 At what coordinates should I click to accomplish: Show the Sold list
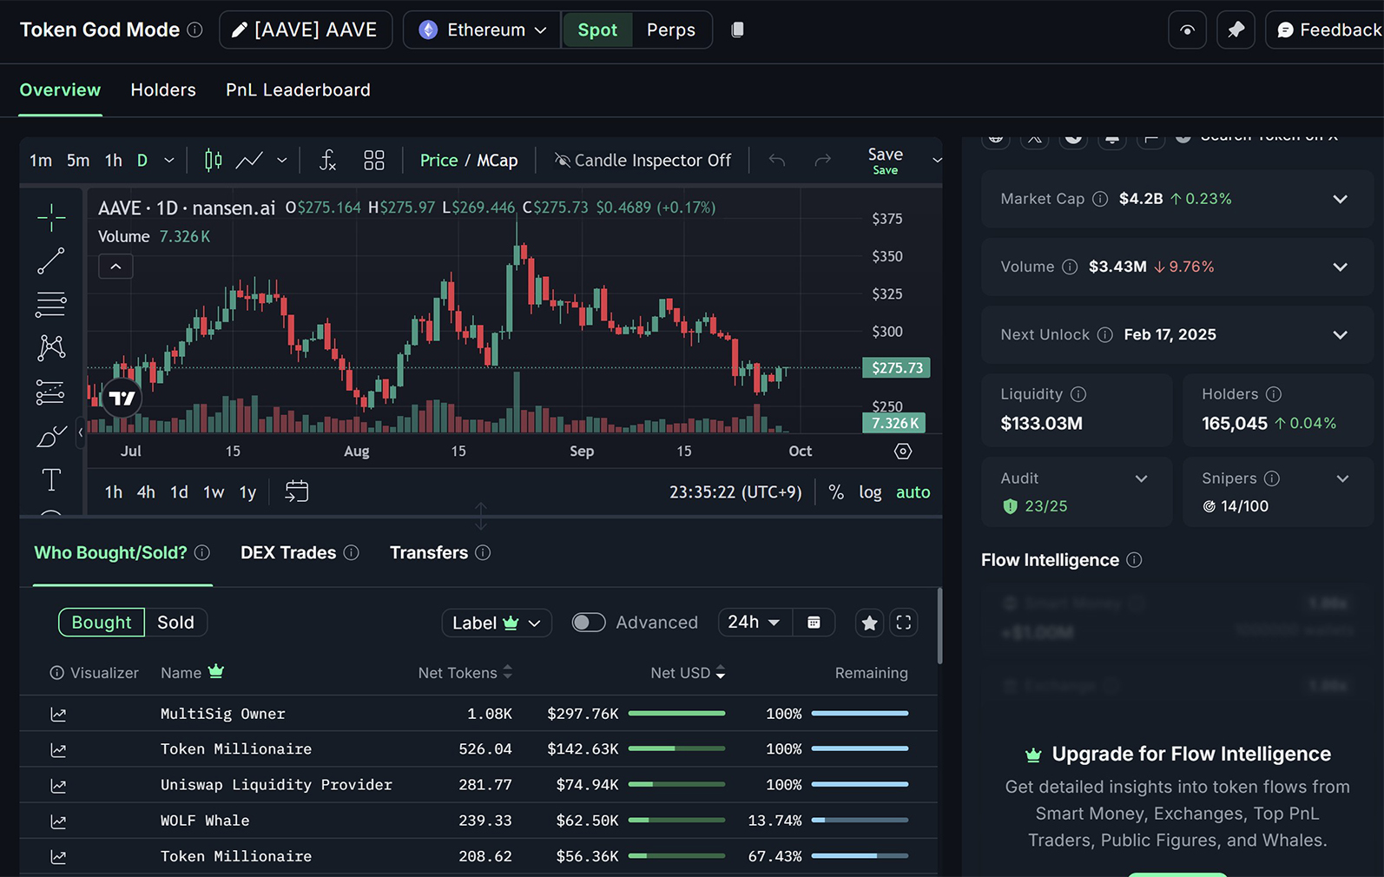175,623
